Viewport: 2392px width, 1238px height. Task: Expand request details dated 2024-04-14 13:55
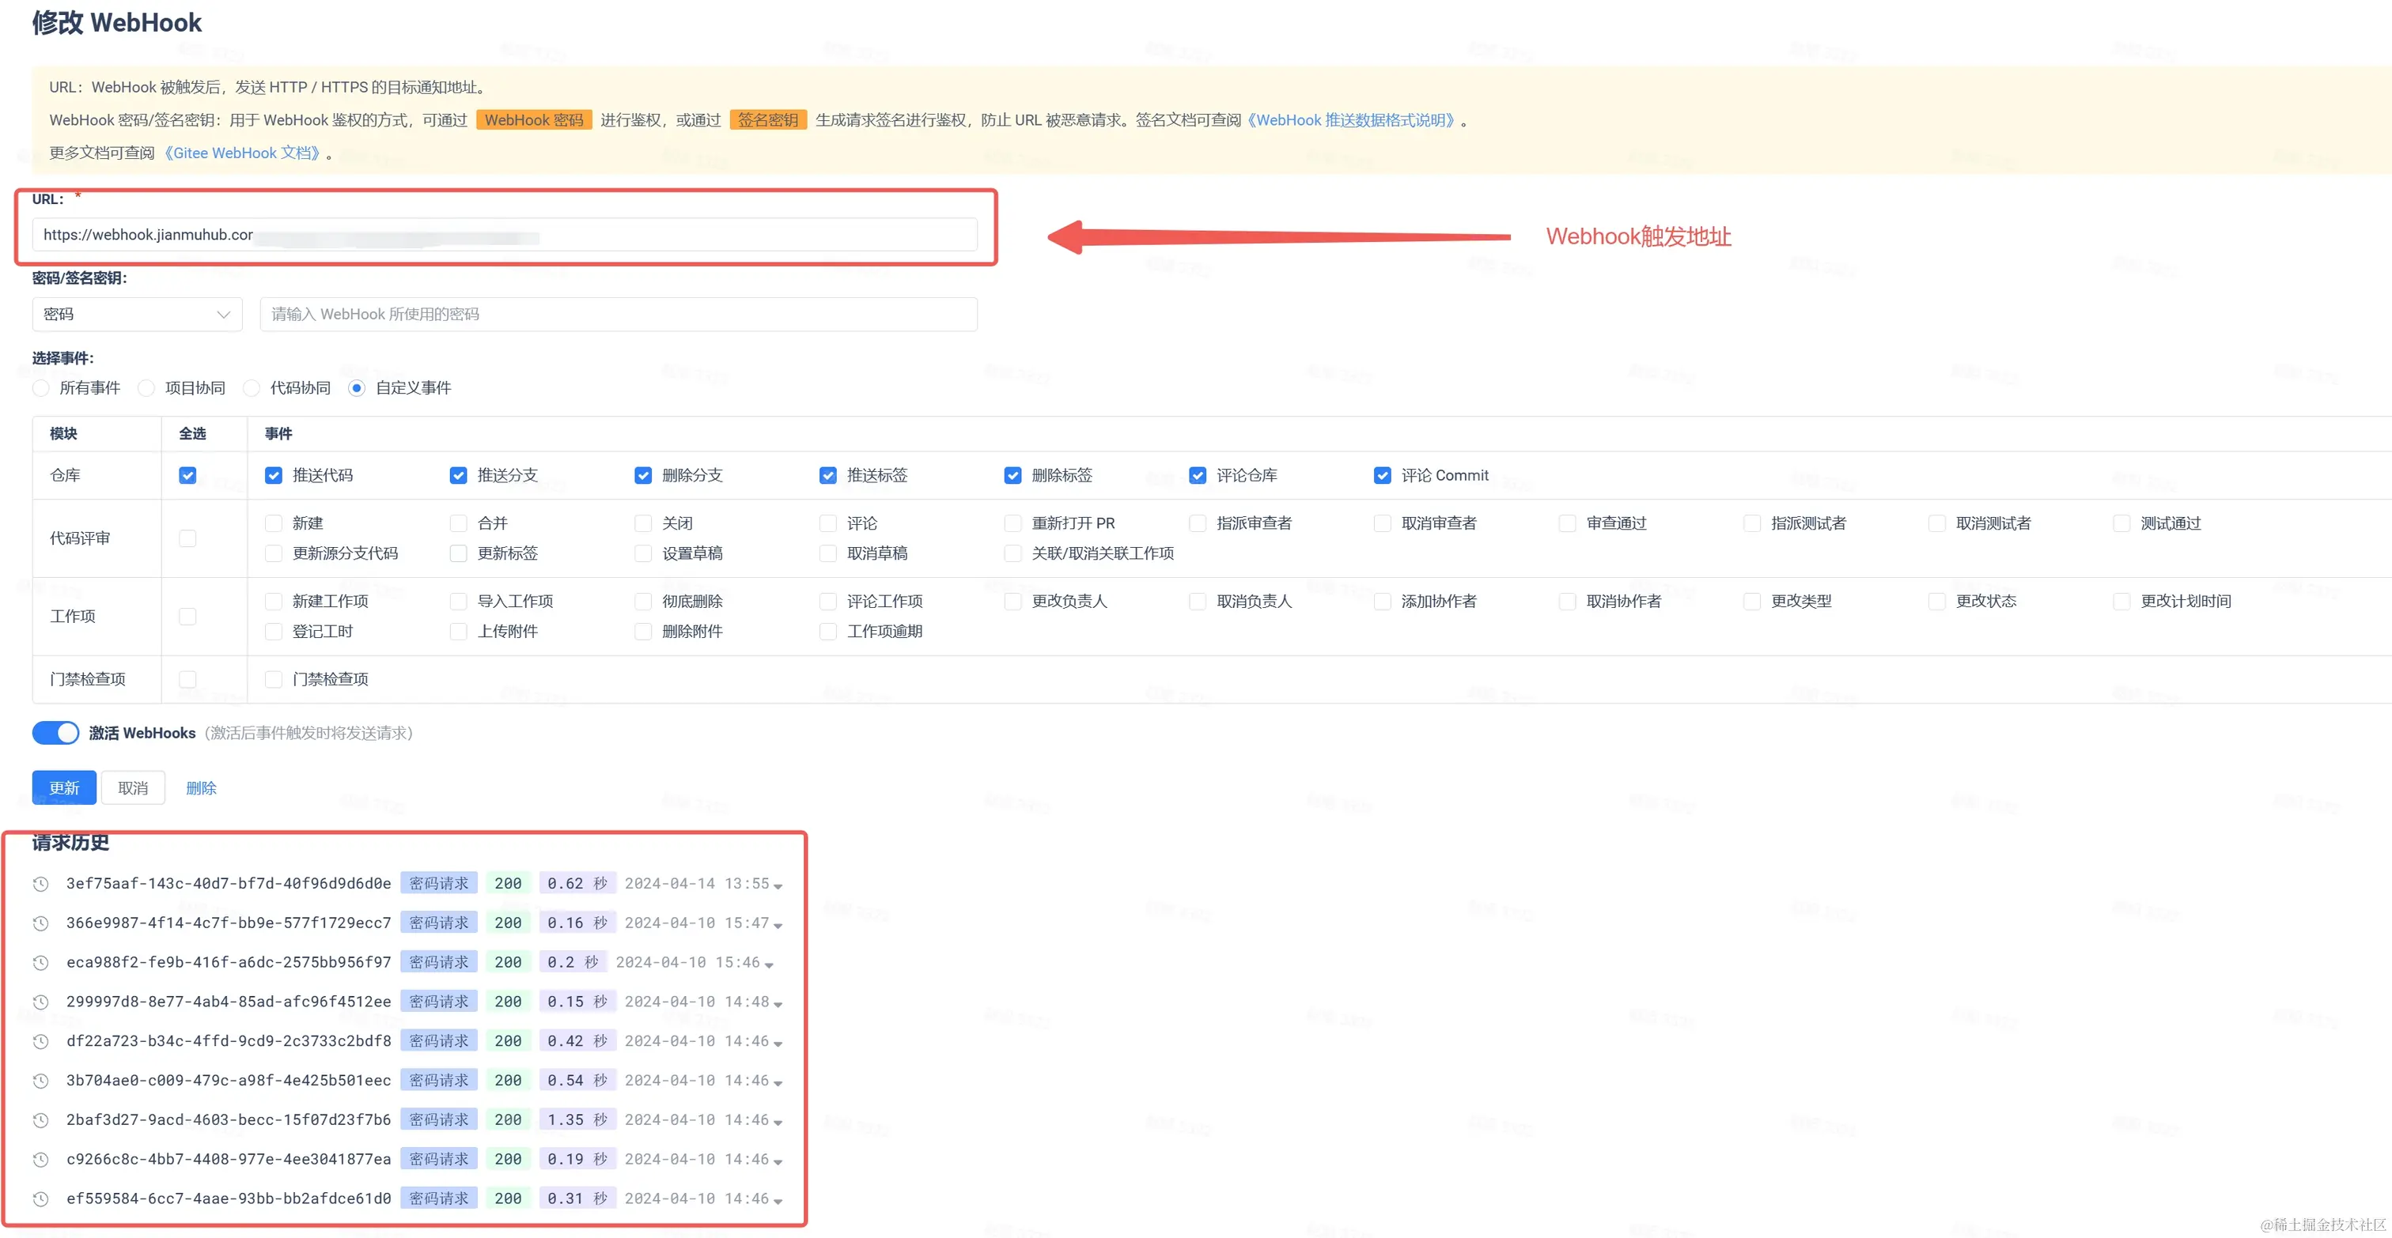coord(778,885)
